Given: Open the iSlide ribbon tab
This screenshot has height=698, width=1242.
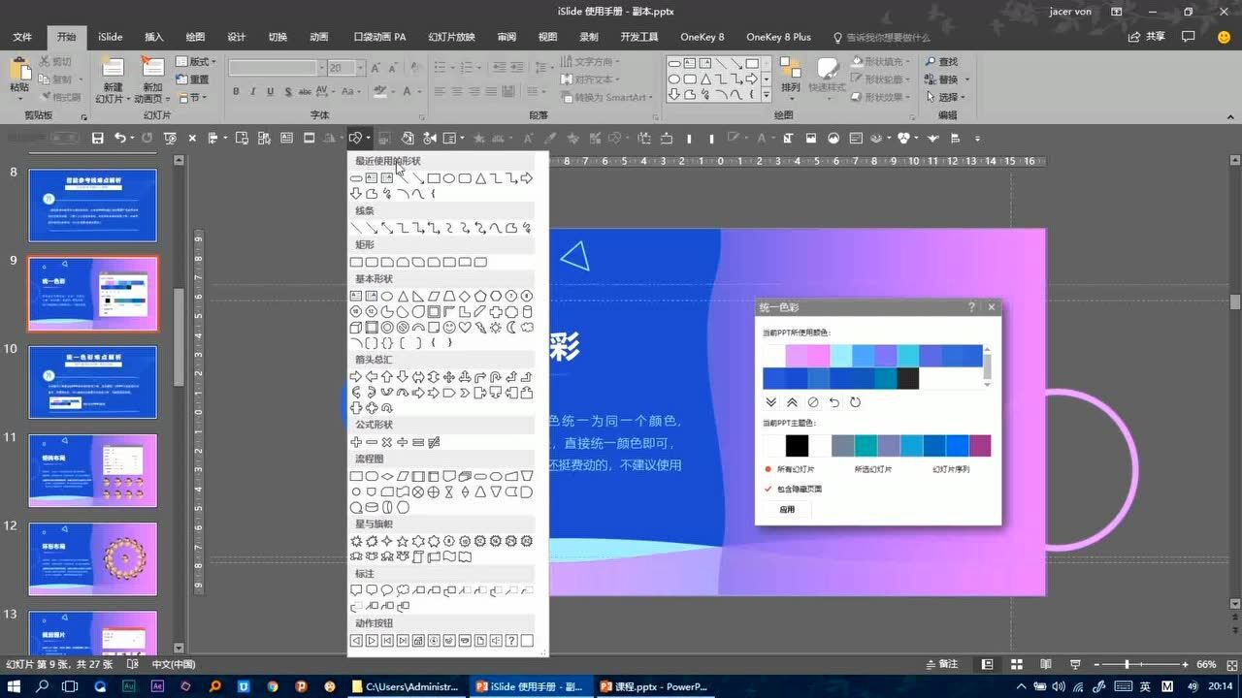Looking at the screenshot, I should click(x=111, y=37).
